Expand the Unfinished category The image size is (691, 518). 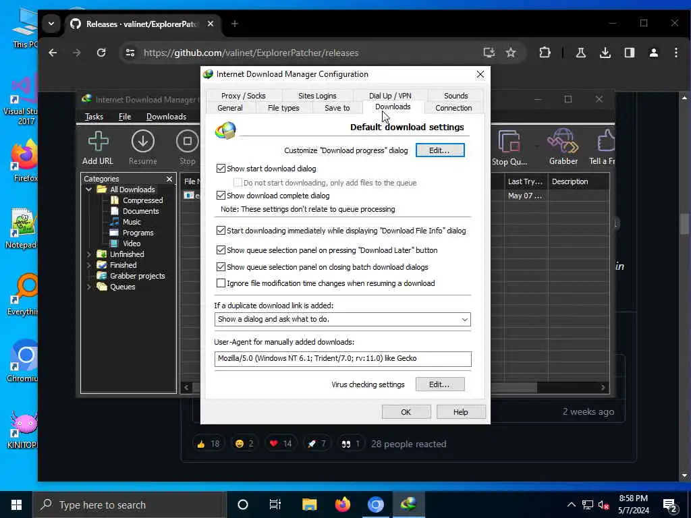[88, 254]
